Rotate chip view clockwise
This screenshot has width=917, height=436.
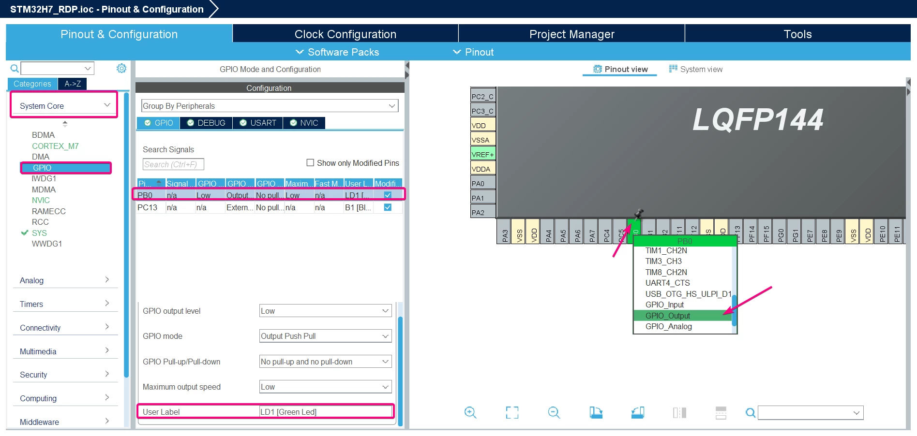[596, 412]
